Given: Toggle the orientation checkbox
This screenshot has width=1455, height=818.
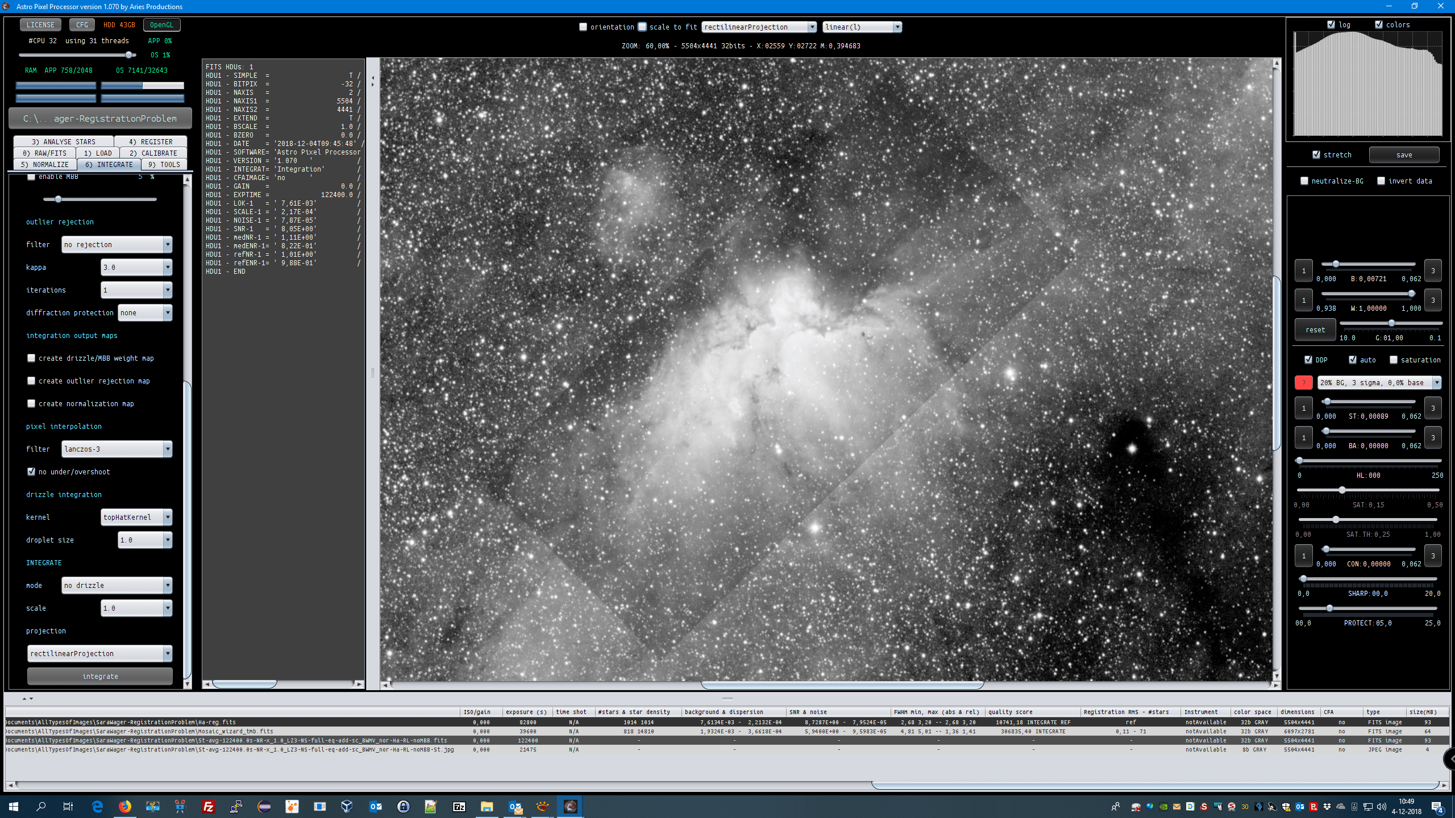Looking at the screenshot, I should [583, 27].
